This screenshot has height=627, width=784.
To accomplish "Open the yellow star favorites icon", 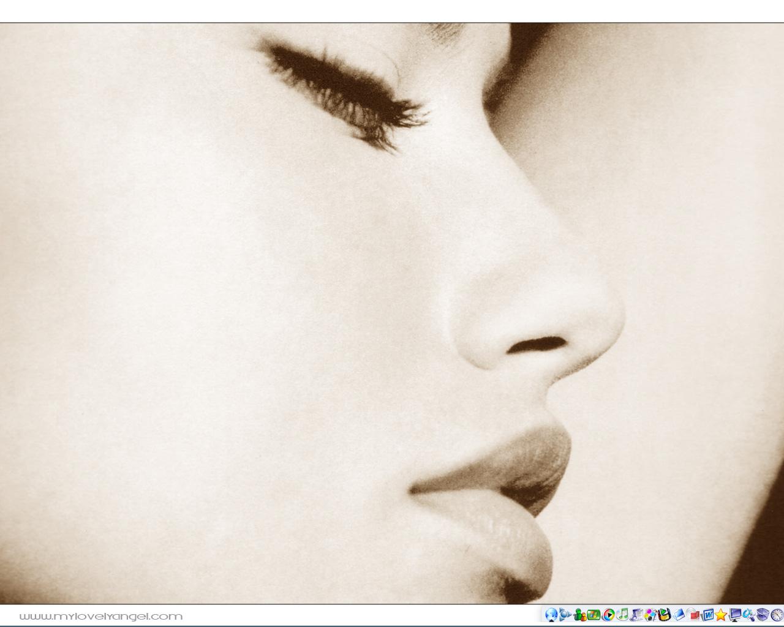I will pos(721,615).
